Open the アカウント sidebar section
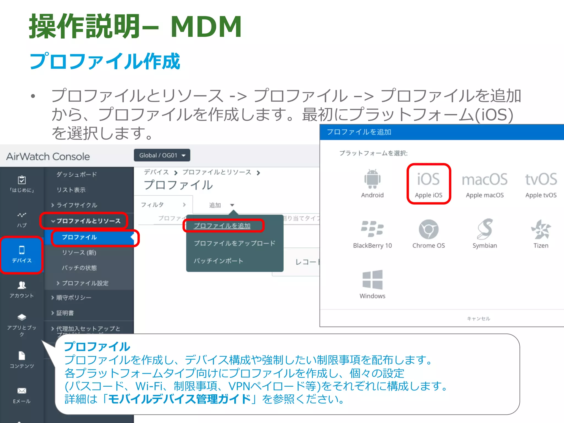Viewport: 564px width, 423px height. coord(22,289)
